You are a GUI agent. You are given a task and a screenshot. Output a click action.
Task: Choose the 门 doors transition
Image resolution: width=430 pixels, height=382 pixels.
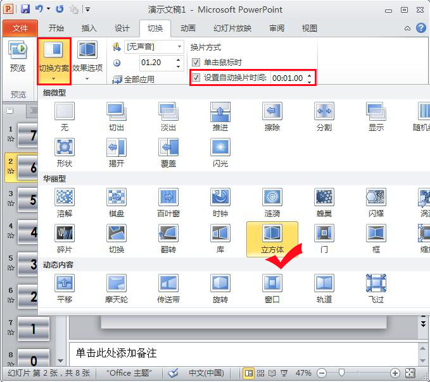(x=324, y=239)
